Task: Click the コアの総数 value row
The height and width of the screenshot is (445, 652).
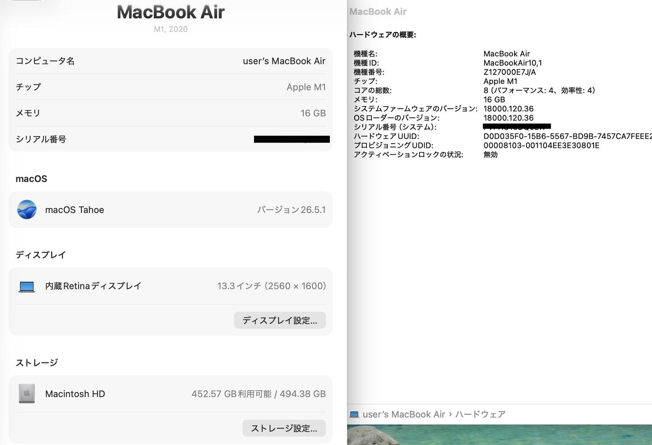Action: 539,90
